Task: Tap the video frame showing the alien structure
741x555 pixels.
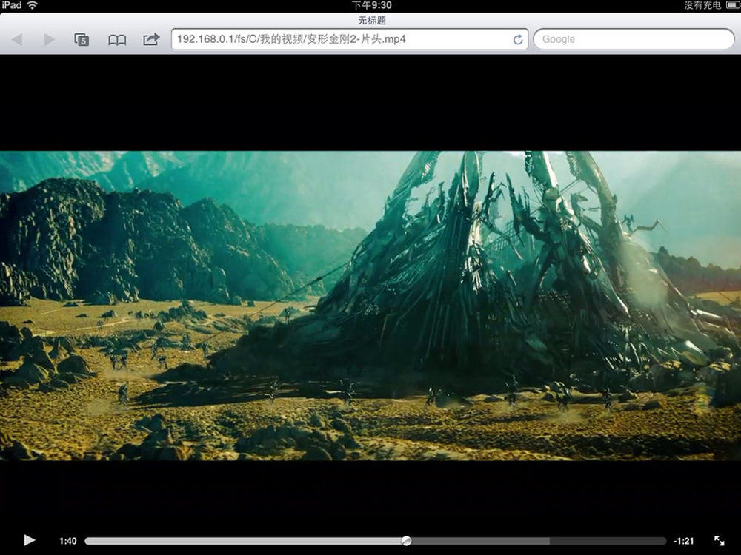Action: [x=370, y=306]
